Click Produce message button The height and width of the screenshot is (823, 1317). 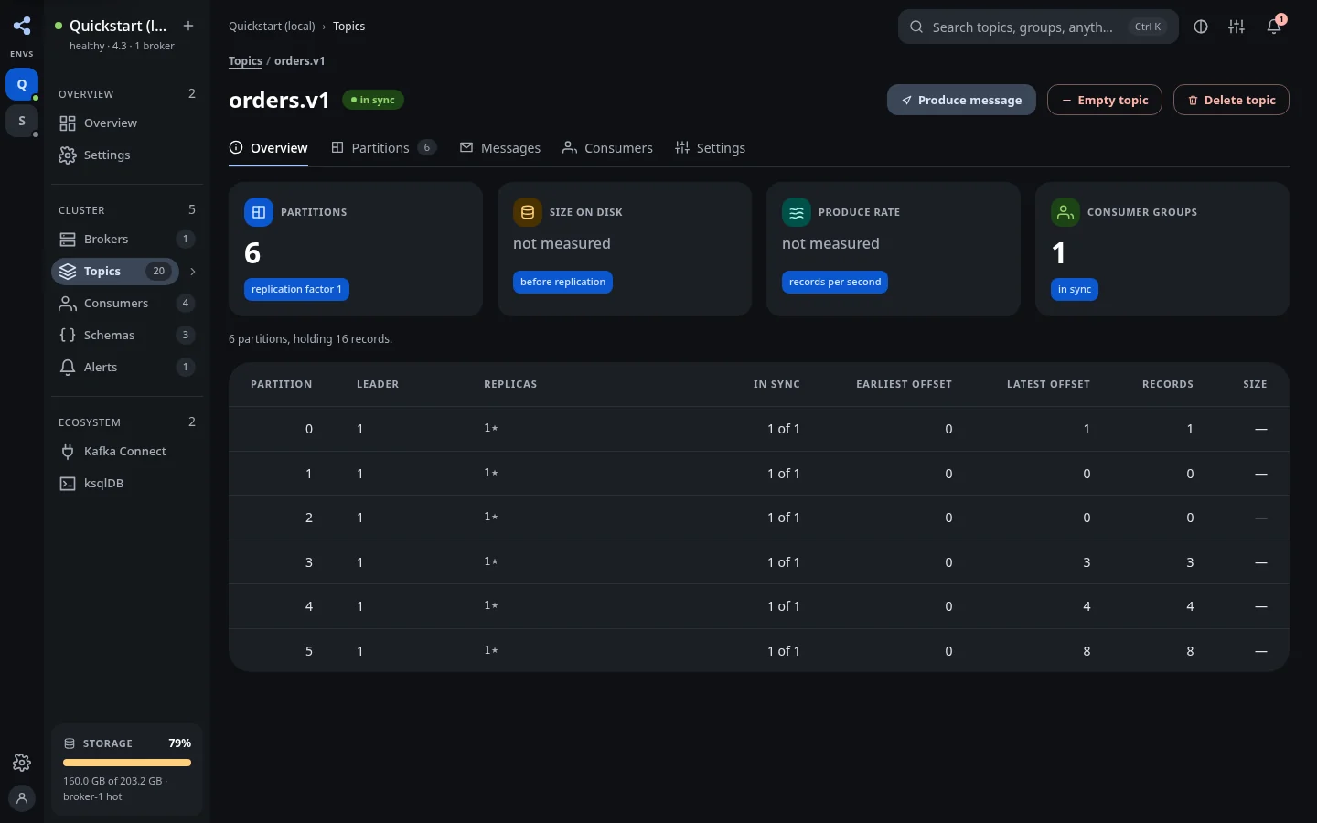pyautogui.click(x=961, y=100)
